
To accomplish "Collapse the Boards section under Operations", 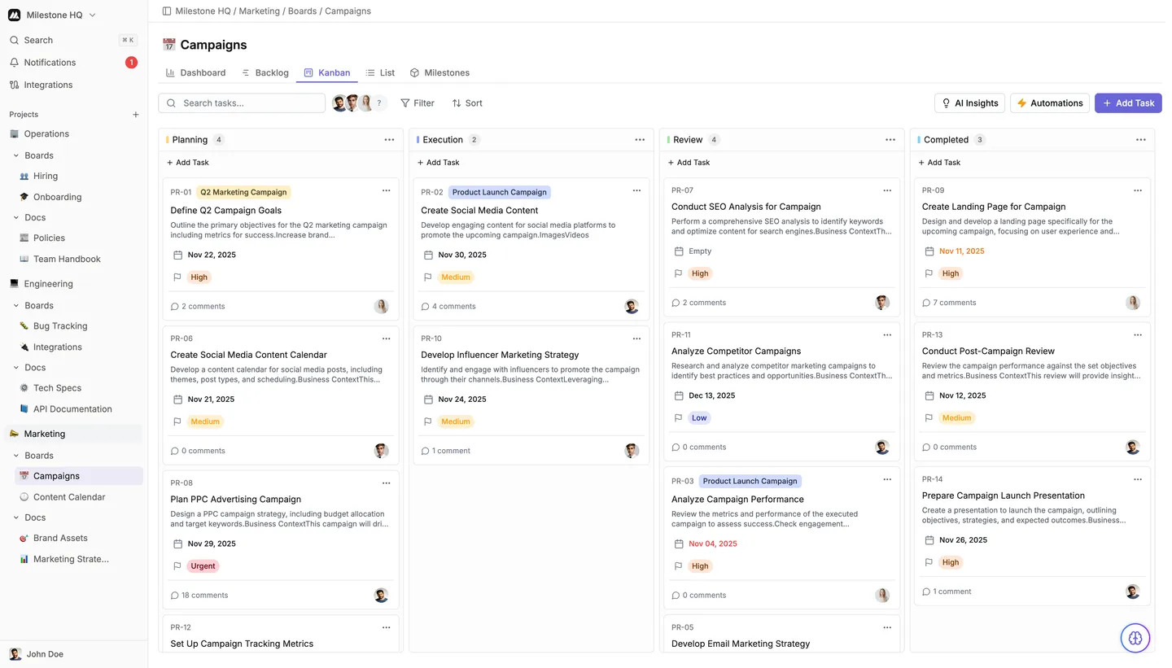I will tap(16, 155).
